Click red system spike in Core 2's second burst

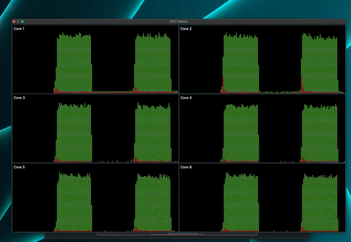point(301,85)
